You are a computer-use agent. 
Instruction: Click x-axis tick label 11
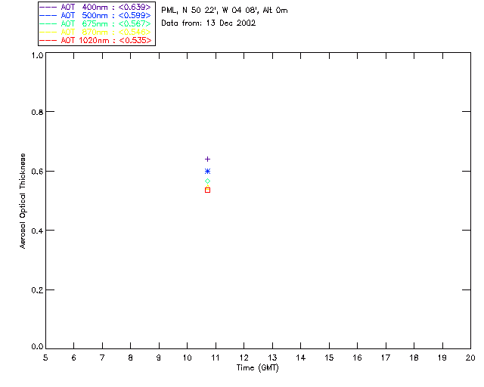216,358
